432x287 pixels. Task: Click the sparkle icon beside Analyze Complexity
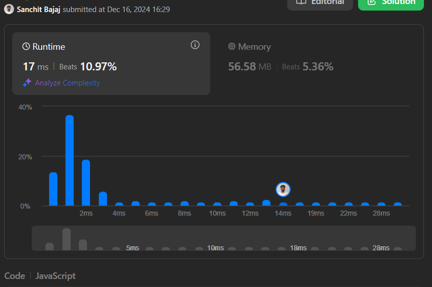point(27,83)
